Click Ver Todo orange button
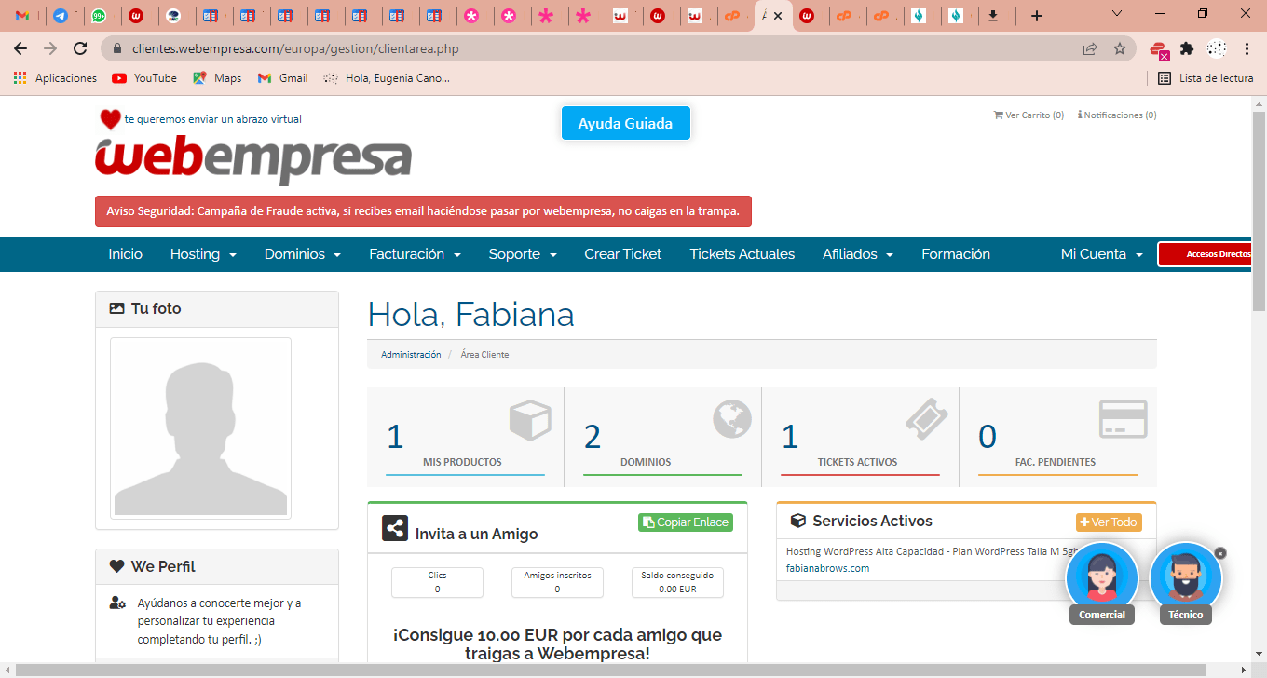Viewport: 1267px width, 678px height. click(x=1109, y=522)
